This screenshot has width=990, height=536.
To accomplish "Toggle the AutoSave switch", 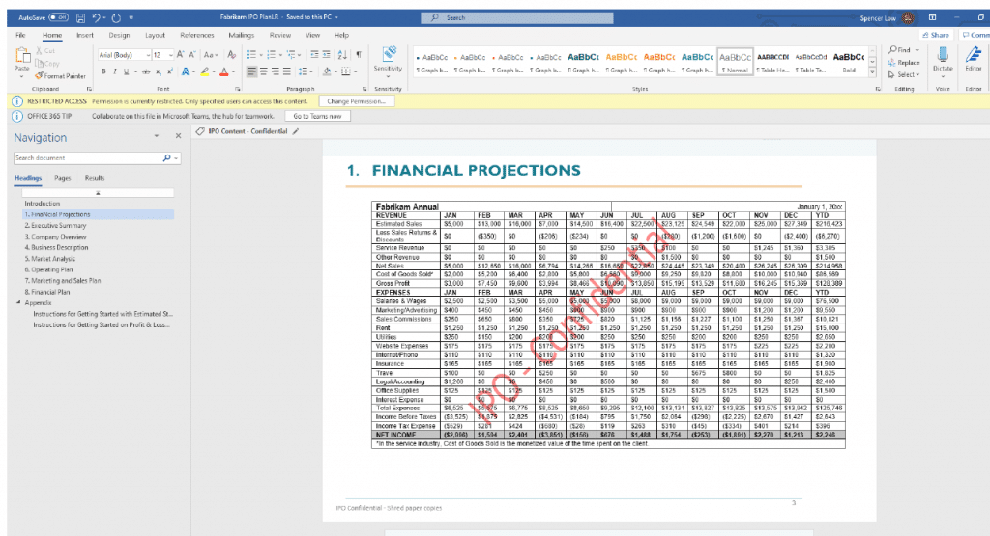I will (x=58, y=17).
